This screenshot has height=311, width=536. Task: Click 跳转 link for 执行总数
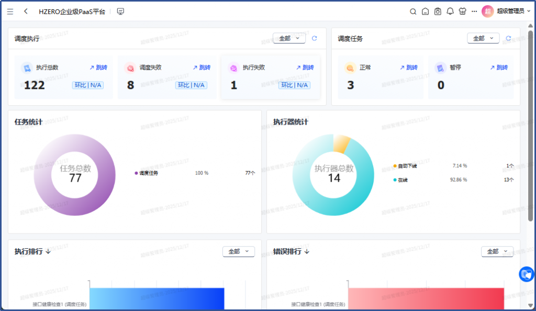point(98,68)
